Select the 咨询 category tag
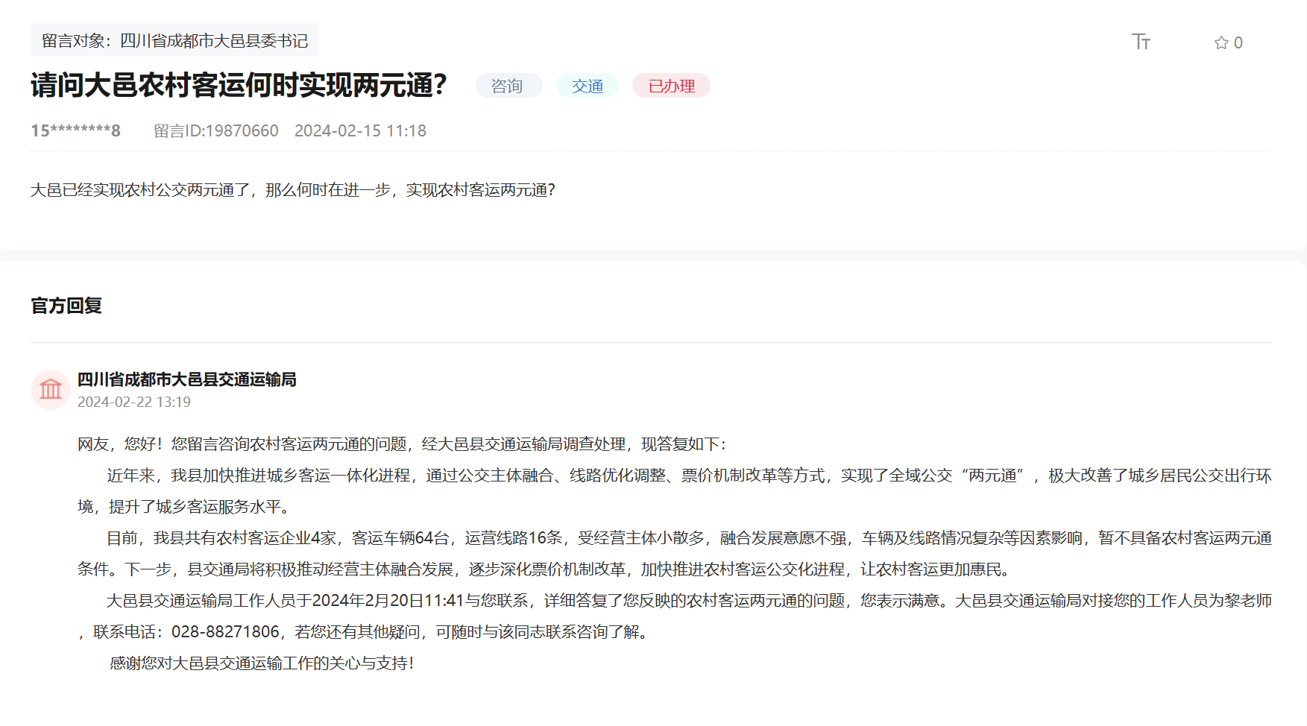The width and height of the screenshot is (1307, 726). pyautogui.click(x=508, y=86)
